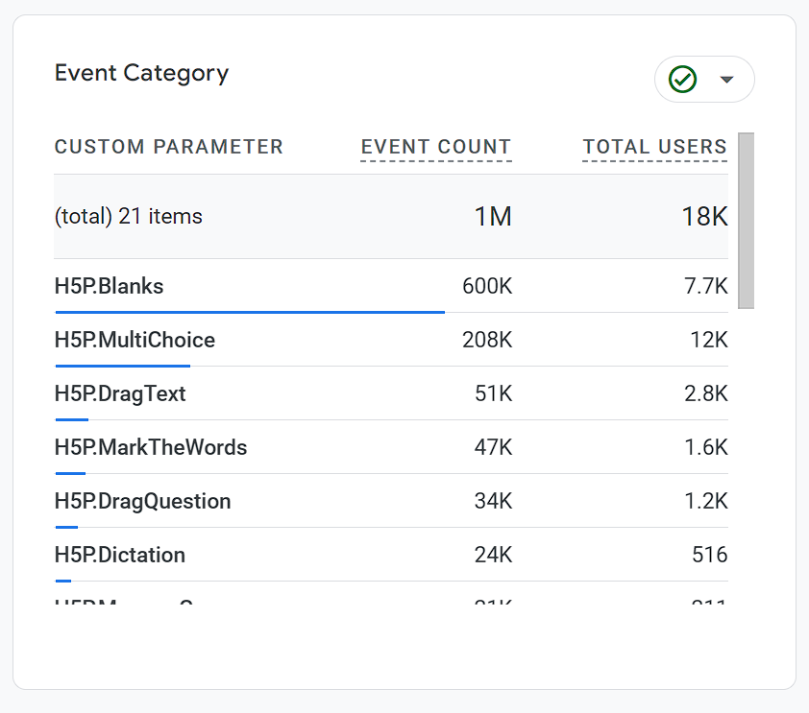Click the green checkmark status icon
Image resolution: width=809 pixels, height=713 pixels.
(x=683, y=79)
